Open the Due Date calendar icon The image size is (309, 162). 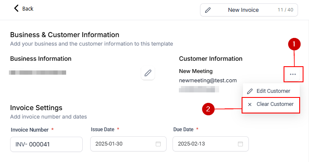point(240,144)
